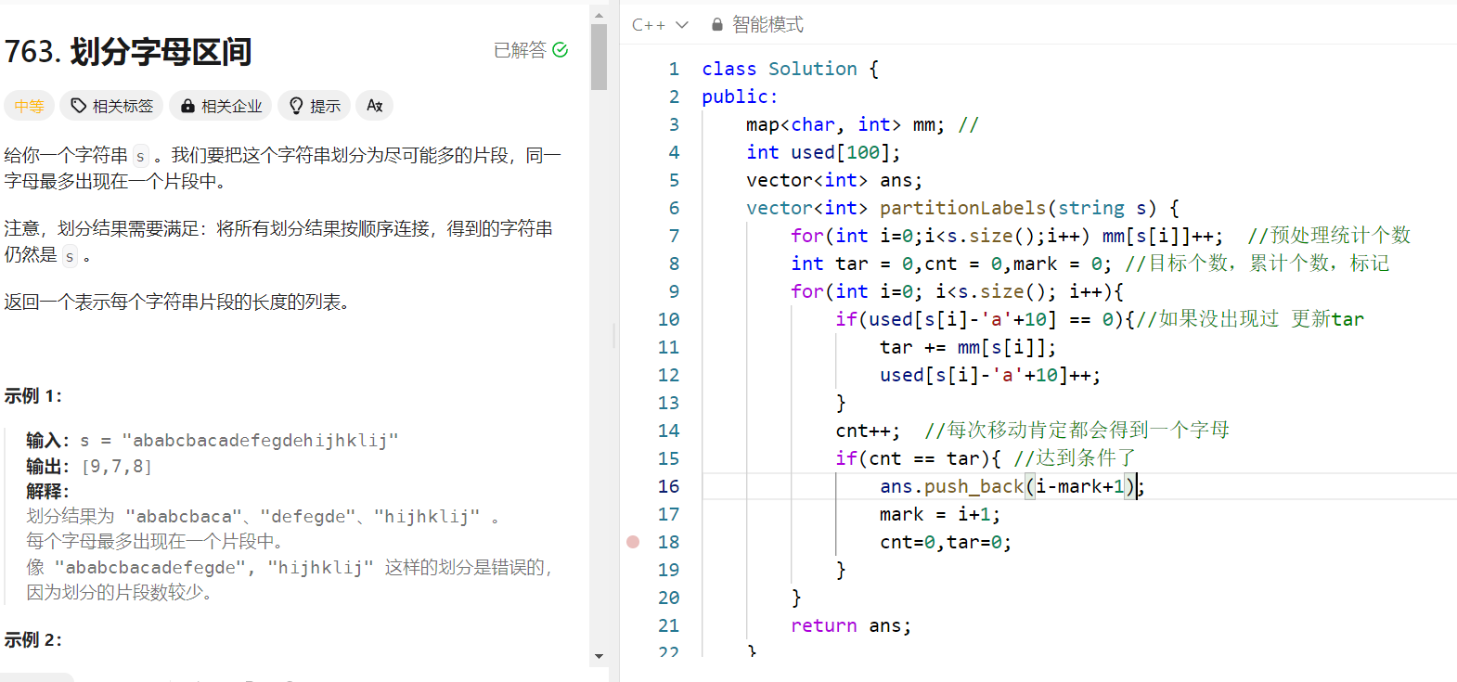Click the 'ans.push_back(i-mark+1);' line
This screenshot has width=1457, height=682.
tap(1012, 486)
